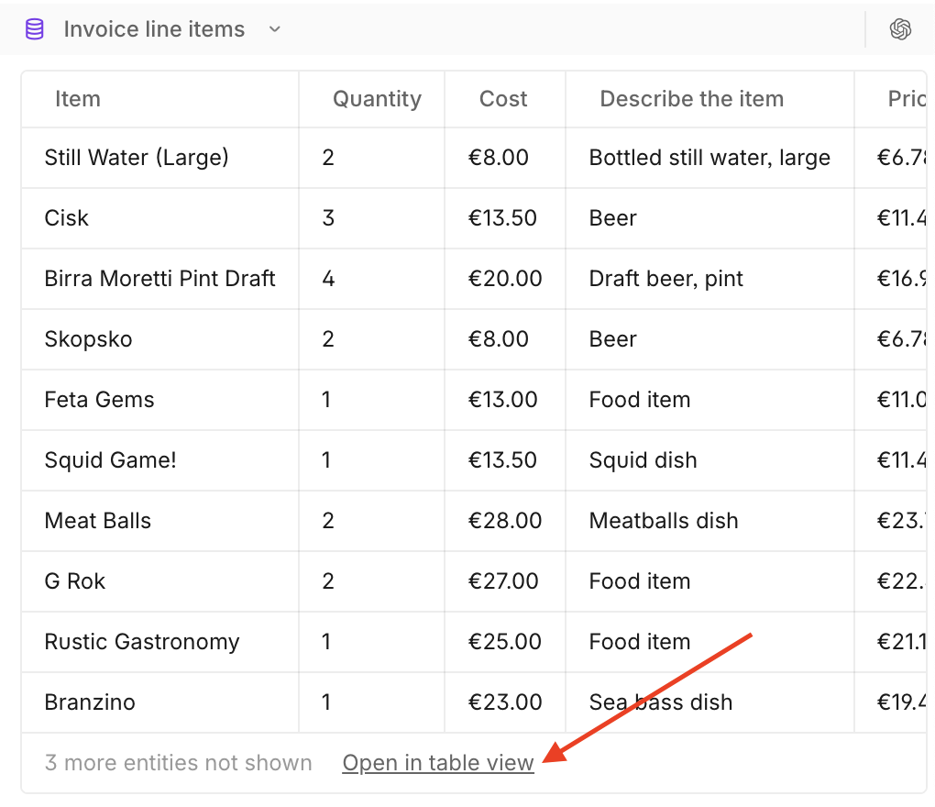Select the Meat Balls item cell
The height and width of the screenshot is (807, 935).
(x=97, y=521)
